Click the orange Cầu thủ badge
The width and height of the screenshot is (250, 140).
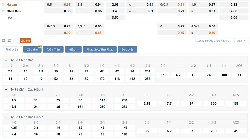coord(25,41)
